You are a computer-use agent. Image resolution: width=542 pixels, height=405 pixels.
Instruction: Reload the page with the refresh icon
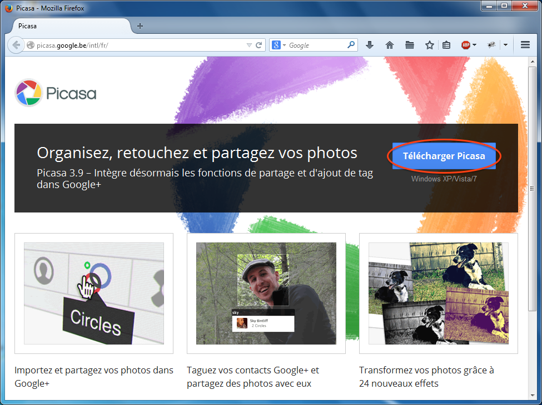click(258, 45)
